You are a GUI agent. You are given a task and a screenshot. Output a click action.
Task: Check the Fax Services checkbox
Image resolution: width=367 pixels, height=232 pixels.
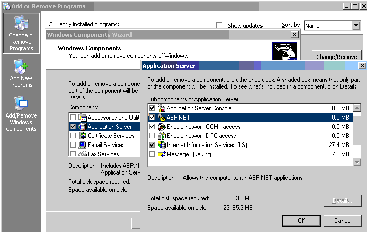(x=73, y=154)
